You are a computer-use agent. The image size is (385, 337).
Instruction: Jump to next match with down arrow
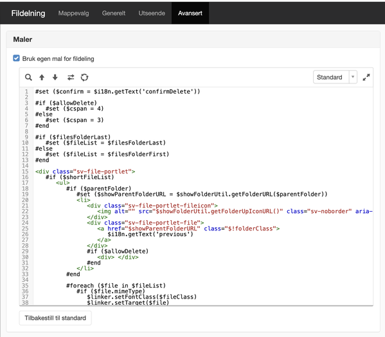[x=55, y=77]
